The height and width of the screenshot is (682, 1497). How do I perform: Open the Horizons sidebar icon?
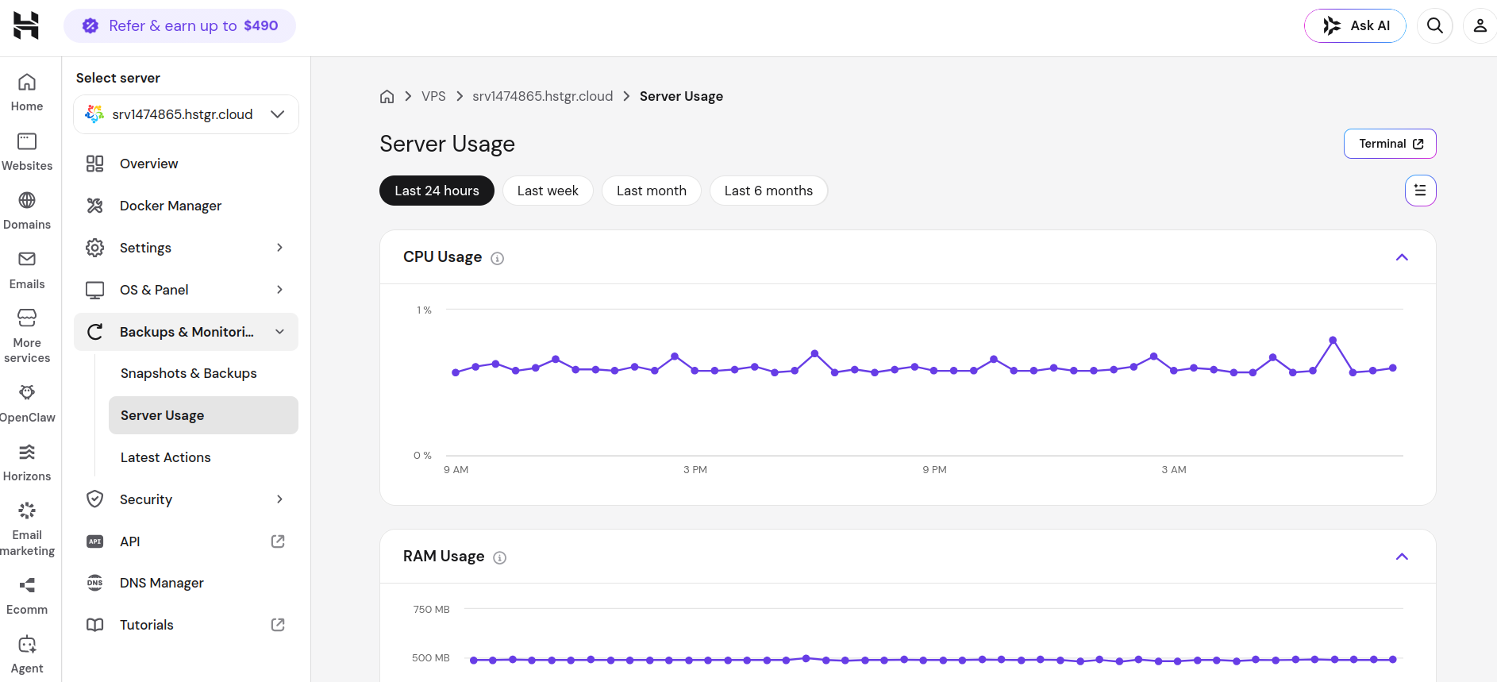coord(27,452)
